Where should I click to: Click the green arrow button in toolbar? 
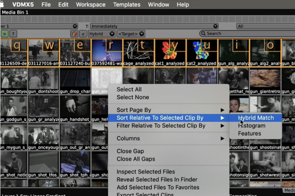tap(5, 34)
